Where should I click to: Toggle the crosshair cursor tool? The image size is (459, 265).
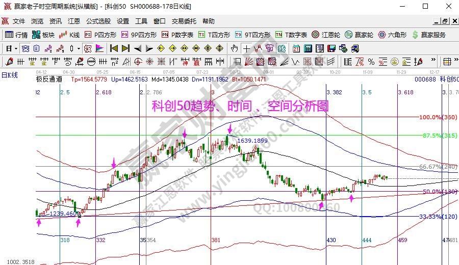(246, 48)
